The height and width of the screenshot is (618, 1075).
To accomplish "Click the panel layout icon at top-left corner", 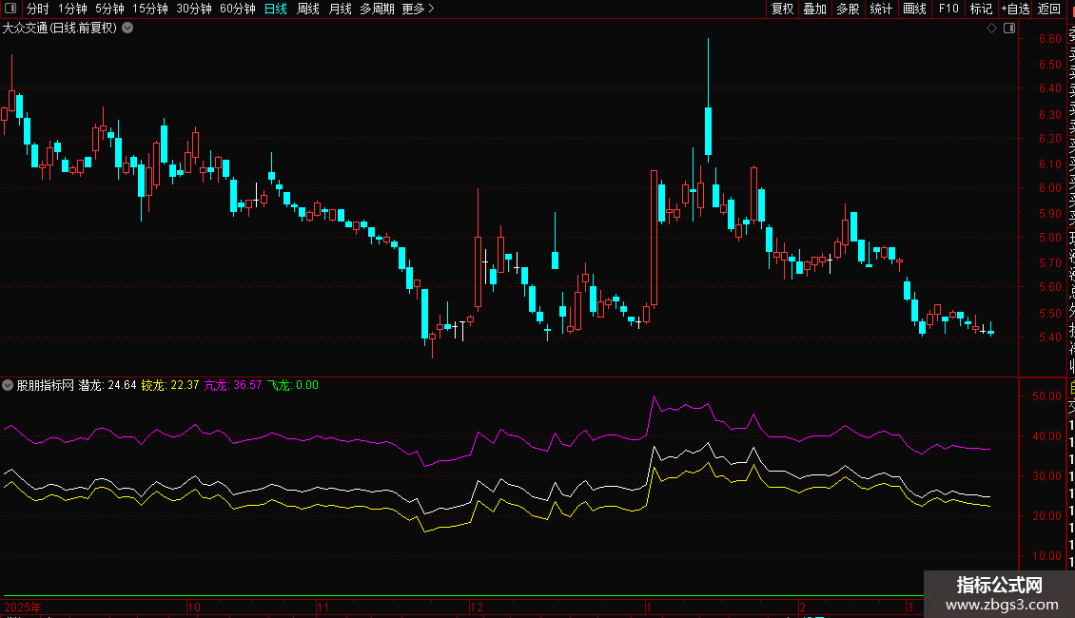I will 10,9.
